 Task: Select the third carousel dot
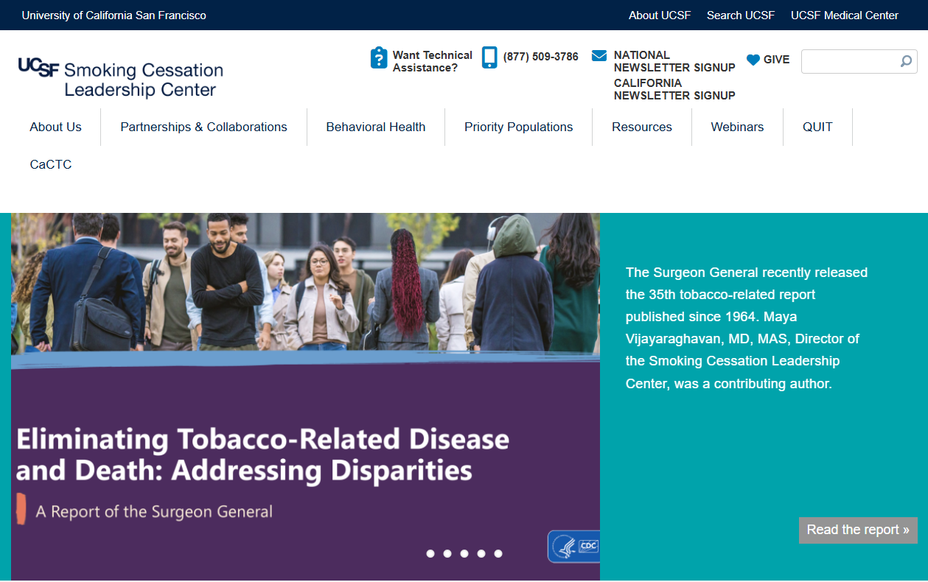tap(464, 553)
